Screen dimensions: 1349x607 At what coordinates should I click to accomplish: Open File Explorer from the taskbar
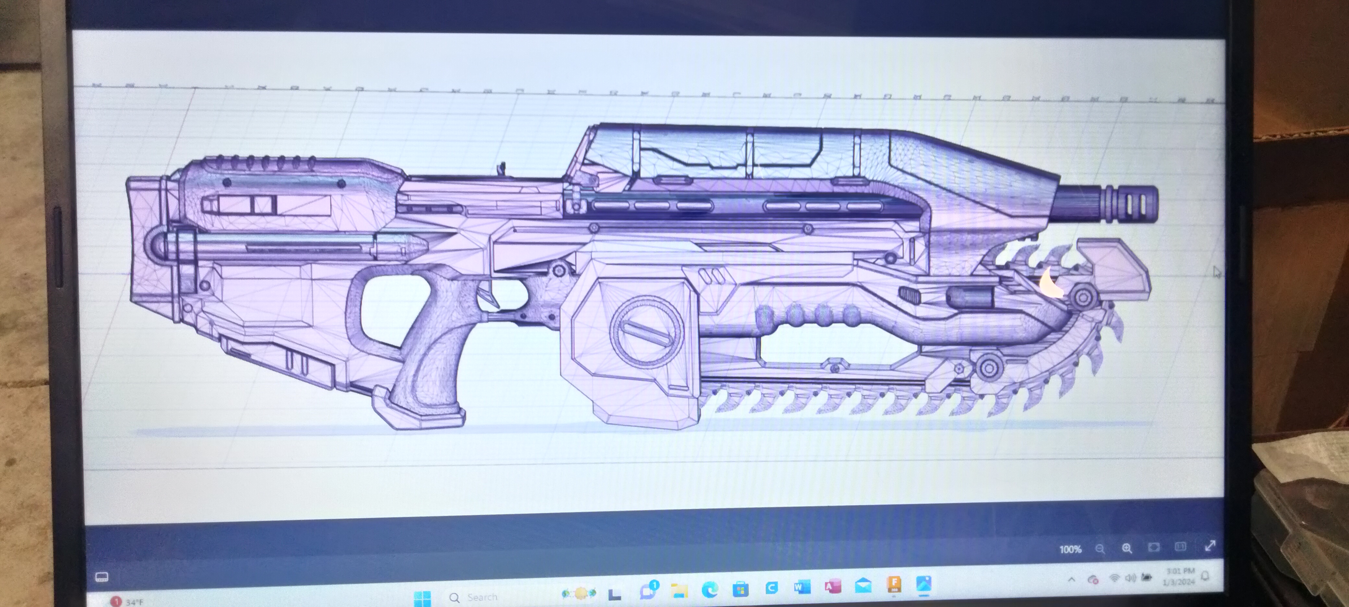click(679, 591)
